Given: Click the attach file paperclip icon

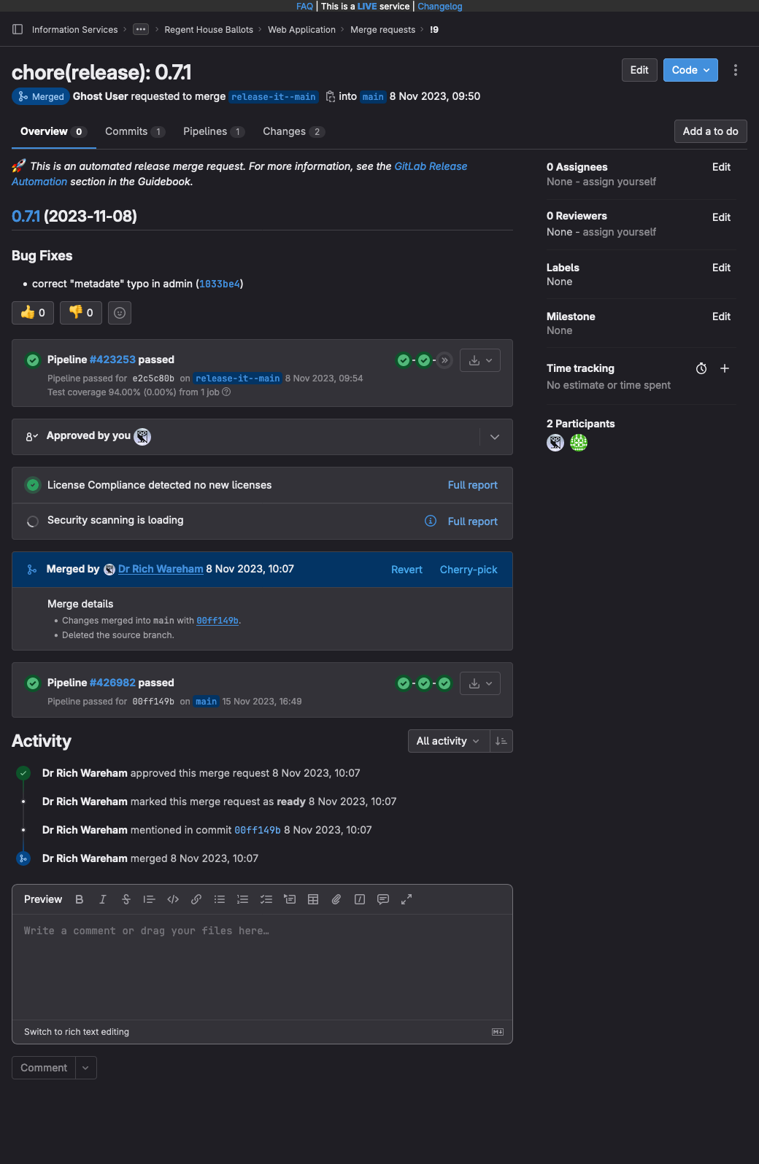Looking at the screenshot, I should pos(336,899).
